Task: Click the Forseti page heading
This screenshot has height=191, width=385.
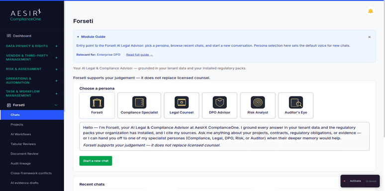Action: coord(83,21)
